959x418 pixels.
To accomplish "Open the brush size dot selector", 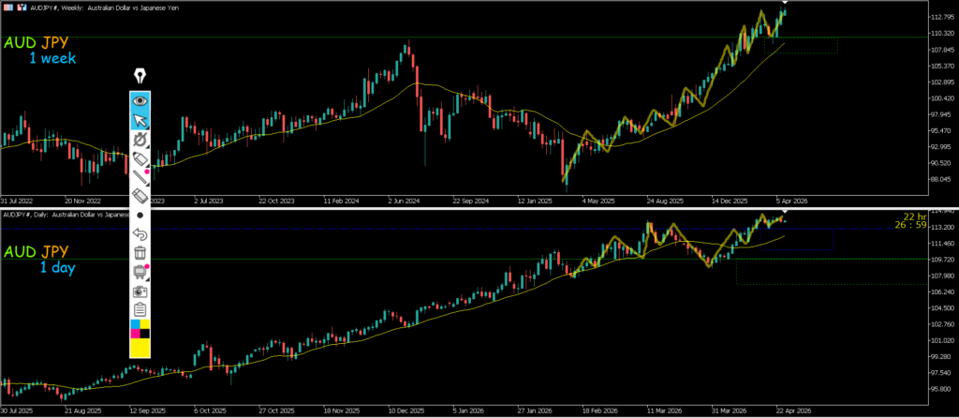I will [x=140, y=216].
